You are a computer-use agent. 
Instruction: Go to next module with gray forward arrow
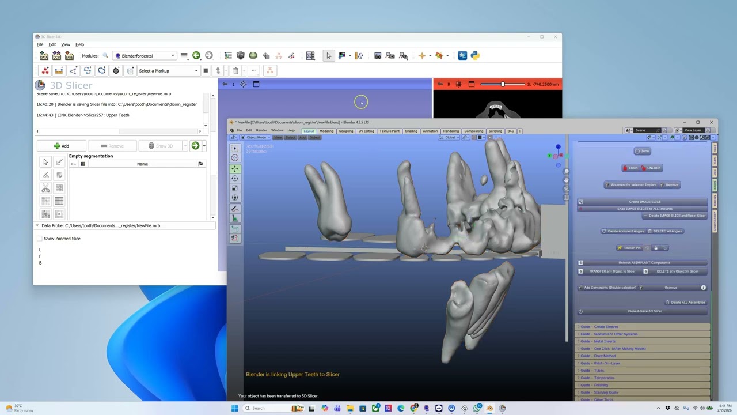pos(209,55)
